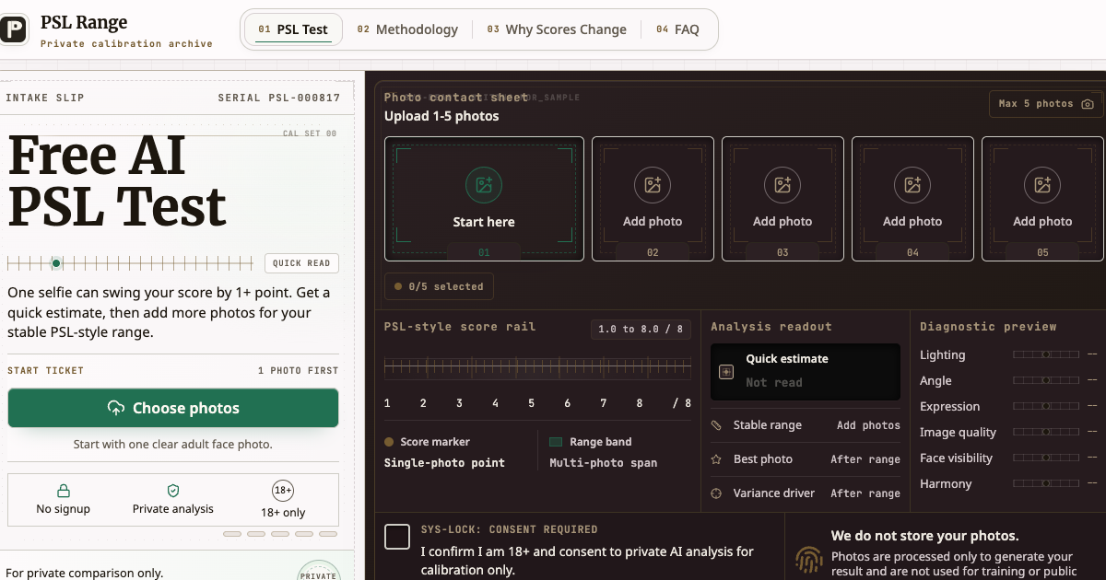Click the camera icon next to Max 5 photos

1088,104
